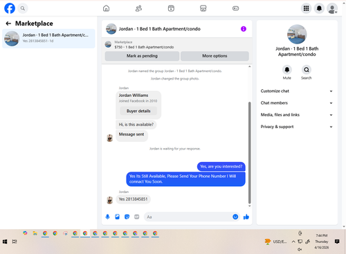Show hidden system tray icons chevron
Image resolution: width=346 pixels, height=254 pixels.
tap(293, 242)
